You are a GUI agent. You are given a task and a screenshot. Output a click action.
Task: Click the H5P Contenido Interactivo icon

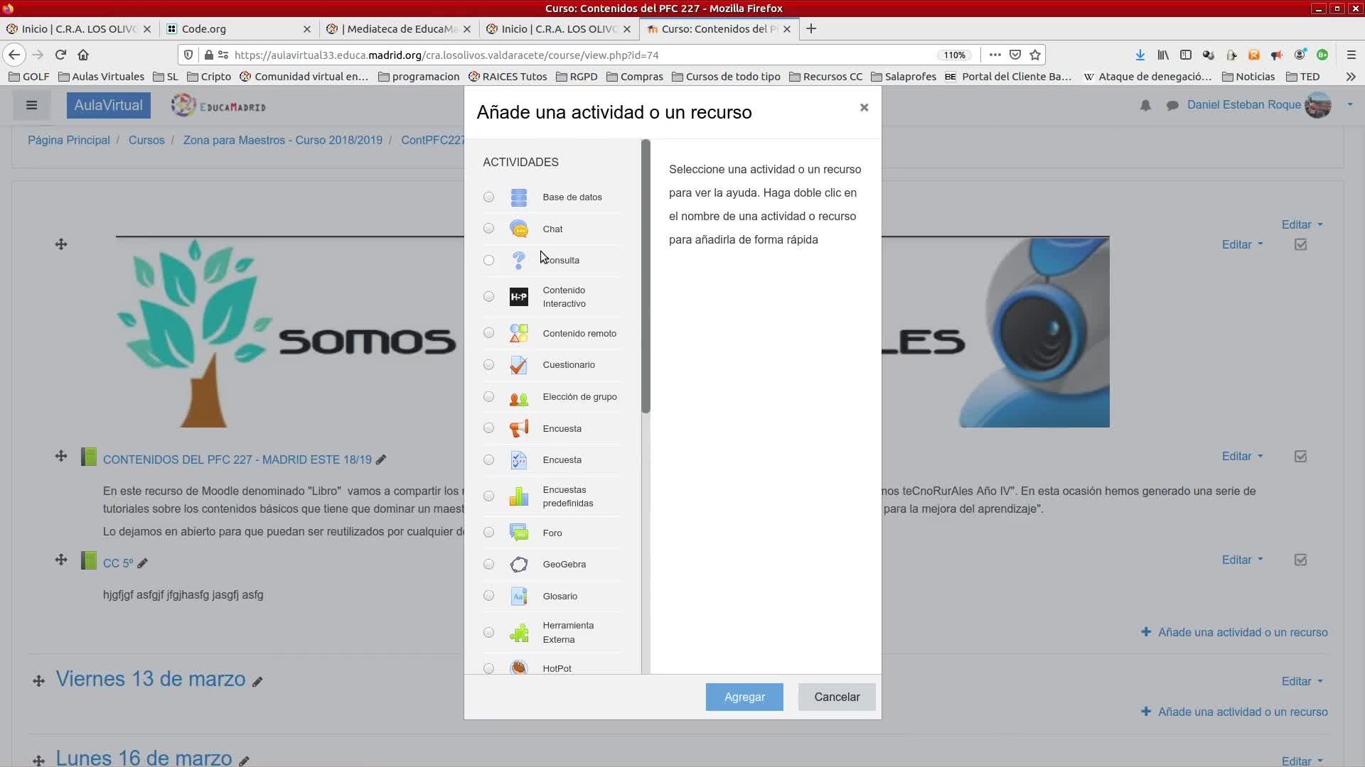pyautogui.click(x=518, y=297)
